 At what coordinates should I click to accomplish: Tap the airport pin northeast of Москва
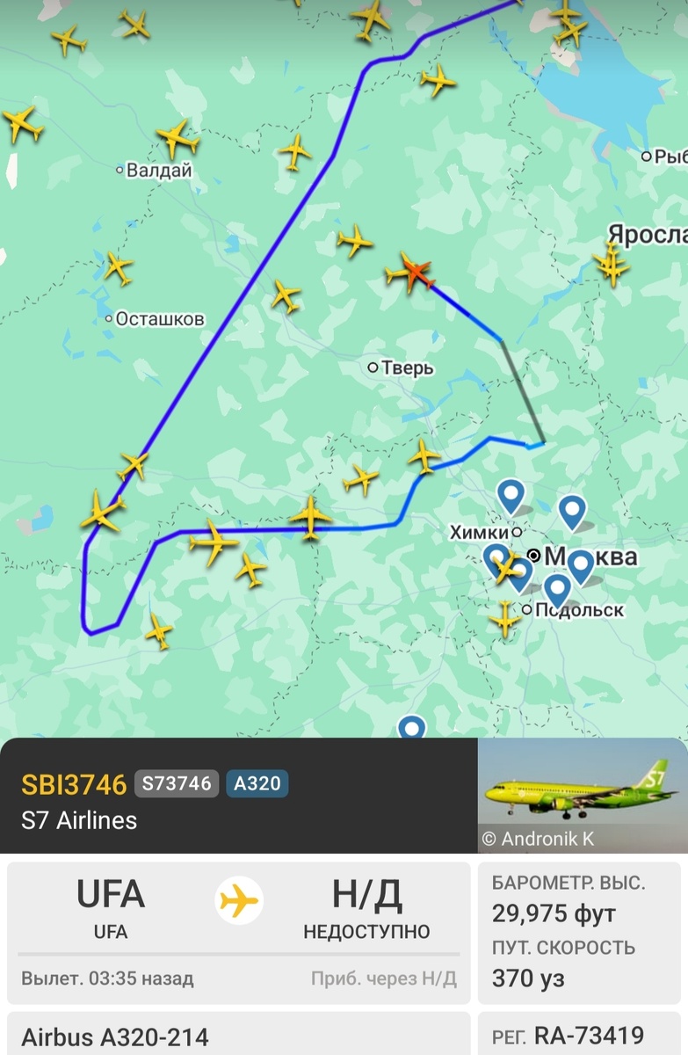[572, 512]
